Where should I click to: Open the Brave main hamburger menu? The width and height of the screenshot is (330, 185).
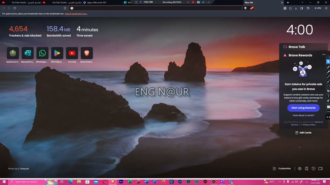tap(326, 8)
